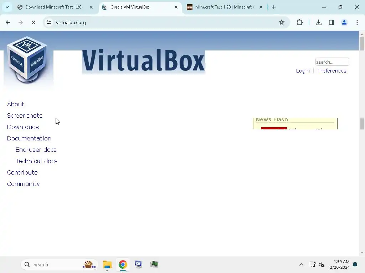
Task: Open File Explorer from the taskbar
Action: [x=107, y=264]
